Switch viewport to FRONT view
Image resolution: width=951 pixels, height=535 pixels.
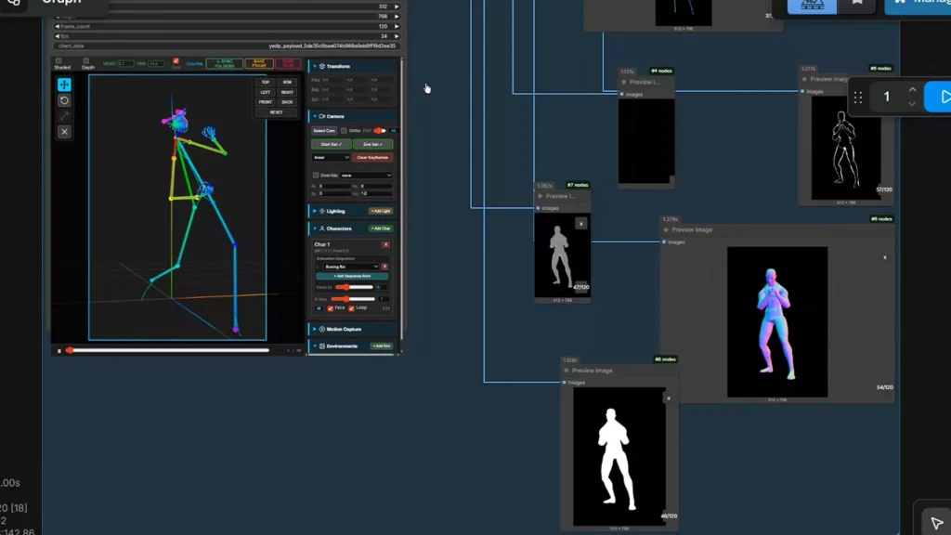point(265,102)
